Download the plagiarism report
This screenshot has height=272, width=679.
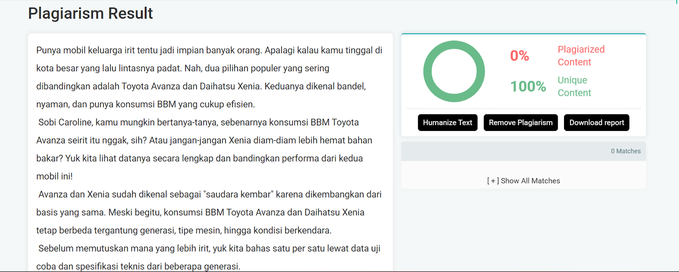597,122
